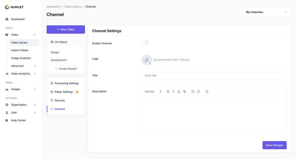Open Video Library in sidebar
This screenshot has width=296, height=159.
(24, 42)
